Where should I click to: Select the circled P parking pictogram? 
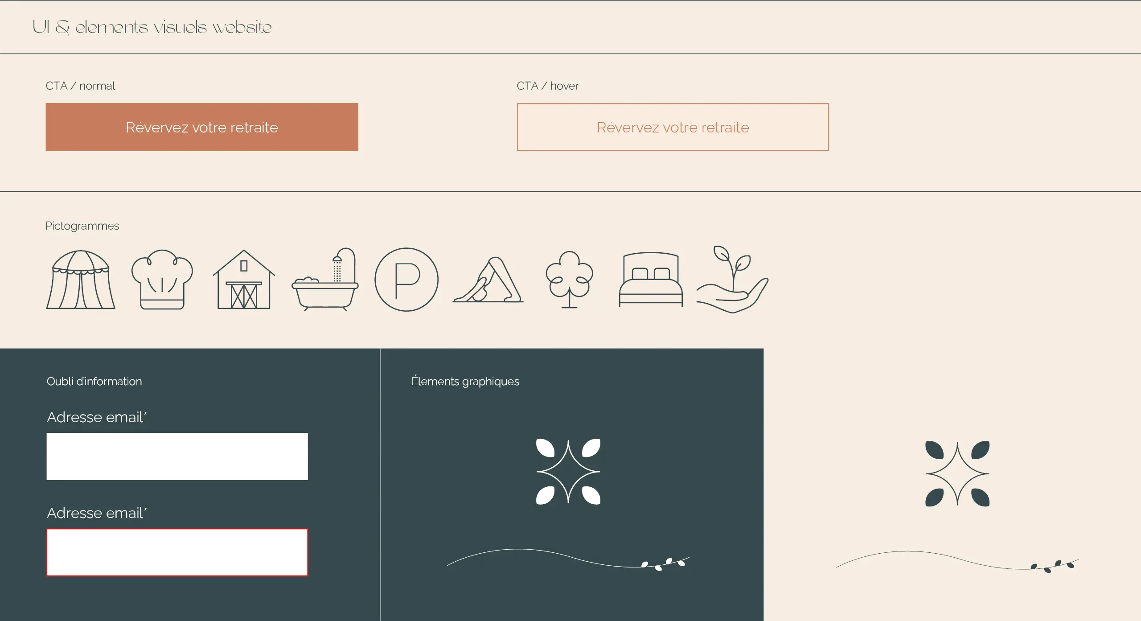(406, 280)
